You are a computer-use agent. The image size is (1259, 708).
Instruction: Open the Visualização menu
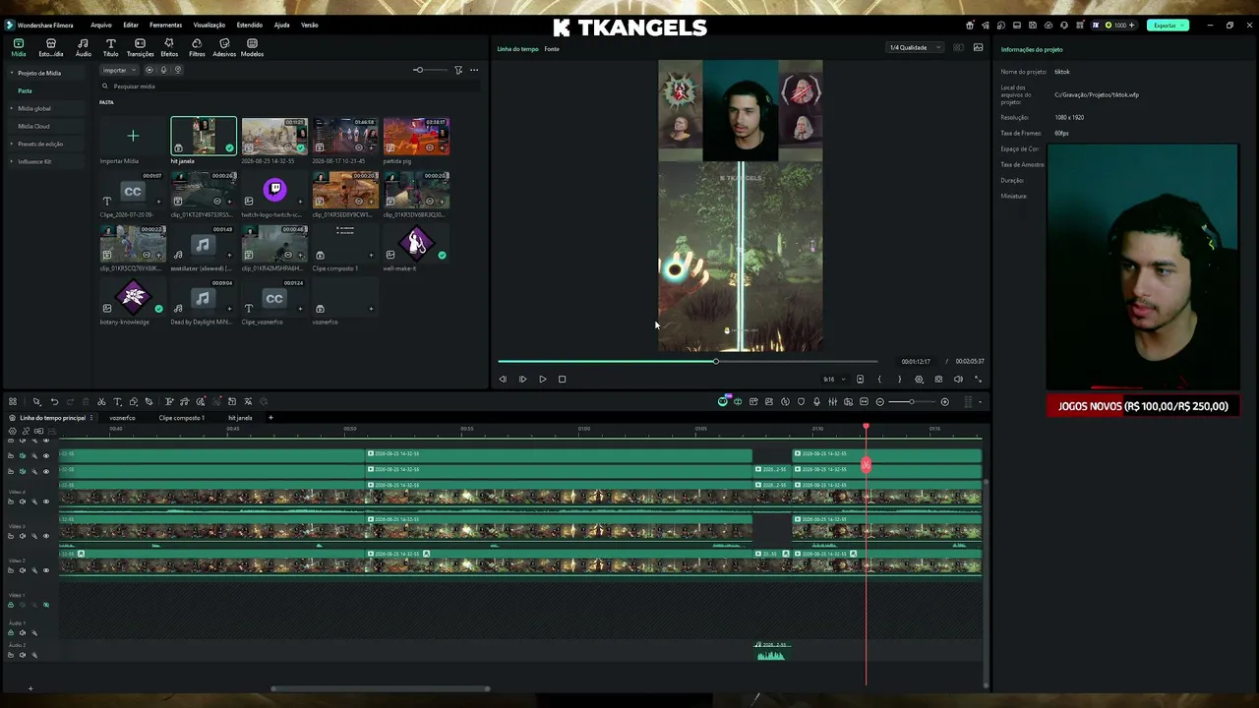click(x=209, y=25)
